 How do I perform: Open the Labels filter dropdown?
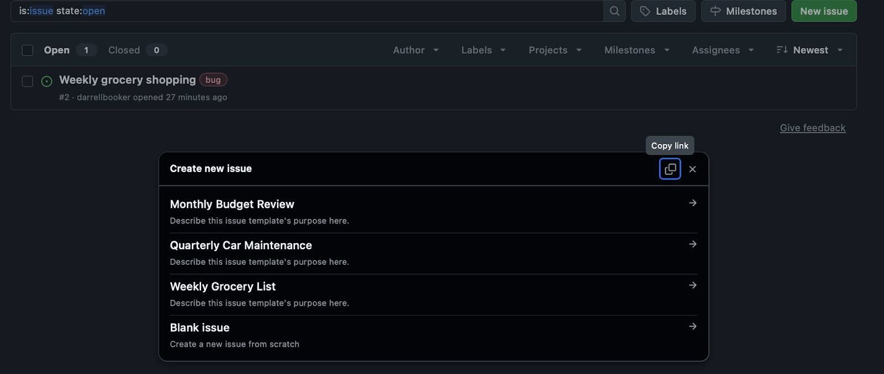coord(483,50)
